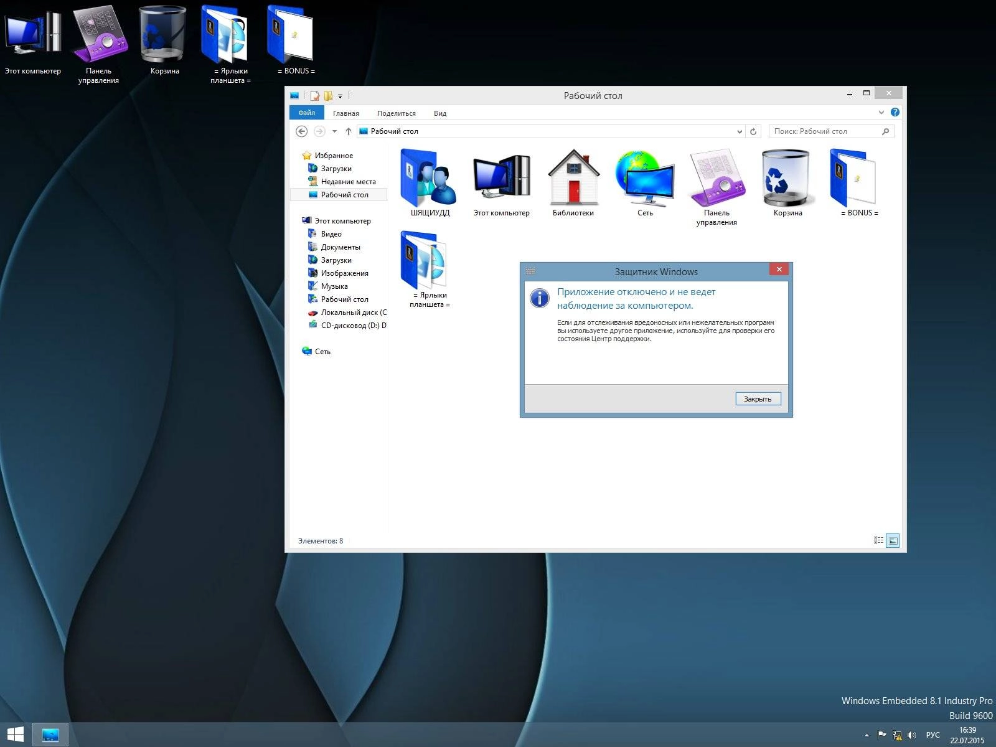Click the Explorer Forward navigation arrow
Image resolution: width=996 pixels, height=747 pixels.
pos(319,131)
